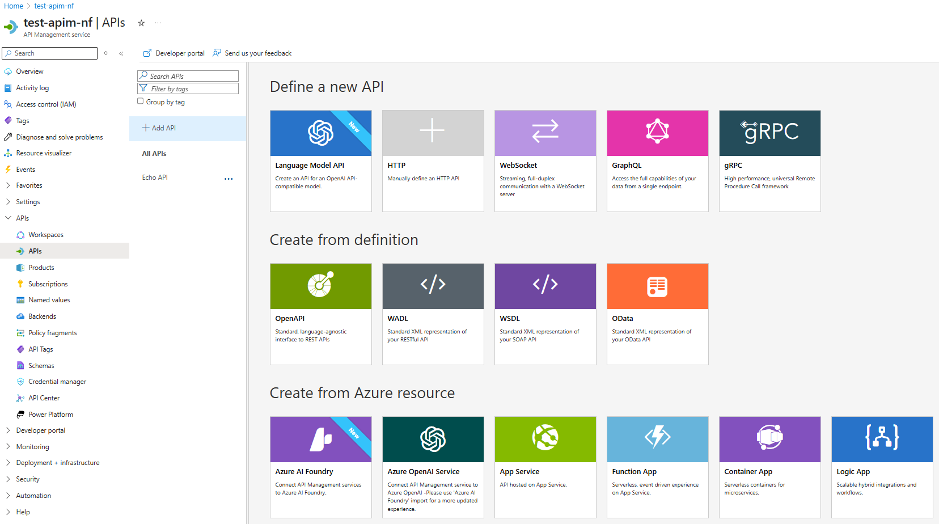939x524 pixels.
Task: Open test-apim-nf breadcrumb link
Action: pos(54,6)
